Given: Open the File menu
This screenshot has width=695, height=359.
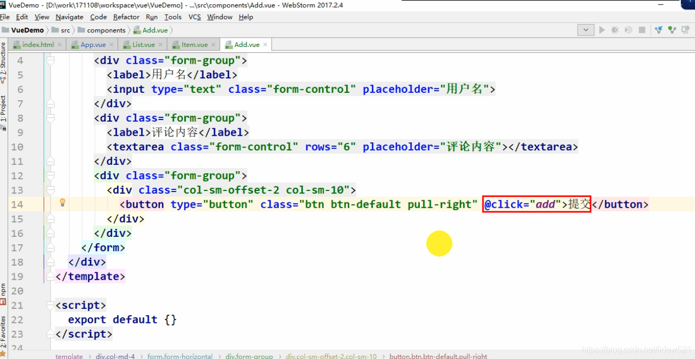Looking at the screenshot, I should click(x=5, y=17).
